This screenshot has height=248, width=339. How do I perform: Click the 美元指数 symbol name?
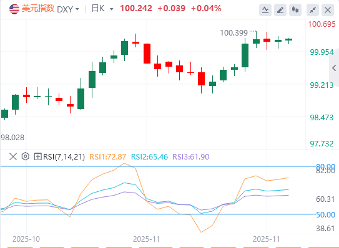(x=38, y=9)
